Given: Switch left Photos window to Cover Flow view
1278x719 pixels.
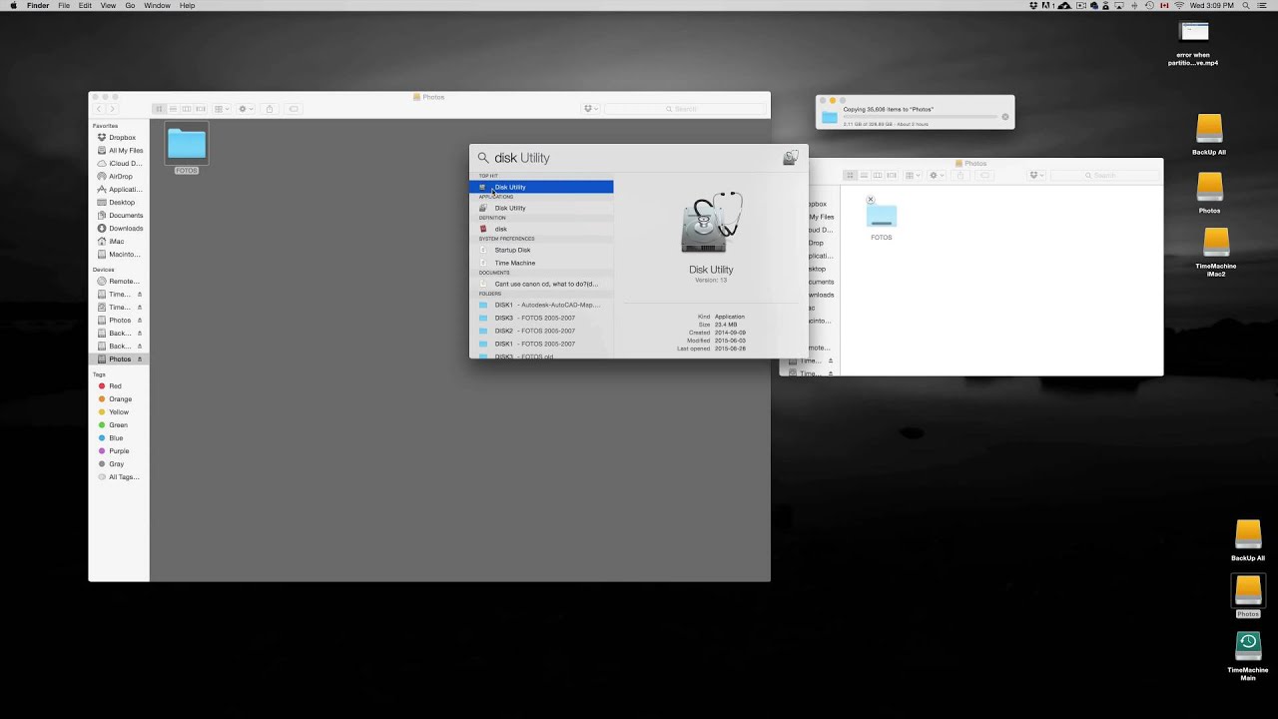Looking at the screenshot, I should coord(200,109).
